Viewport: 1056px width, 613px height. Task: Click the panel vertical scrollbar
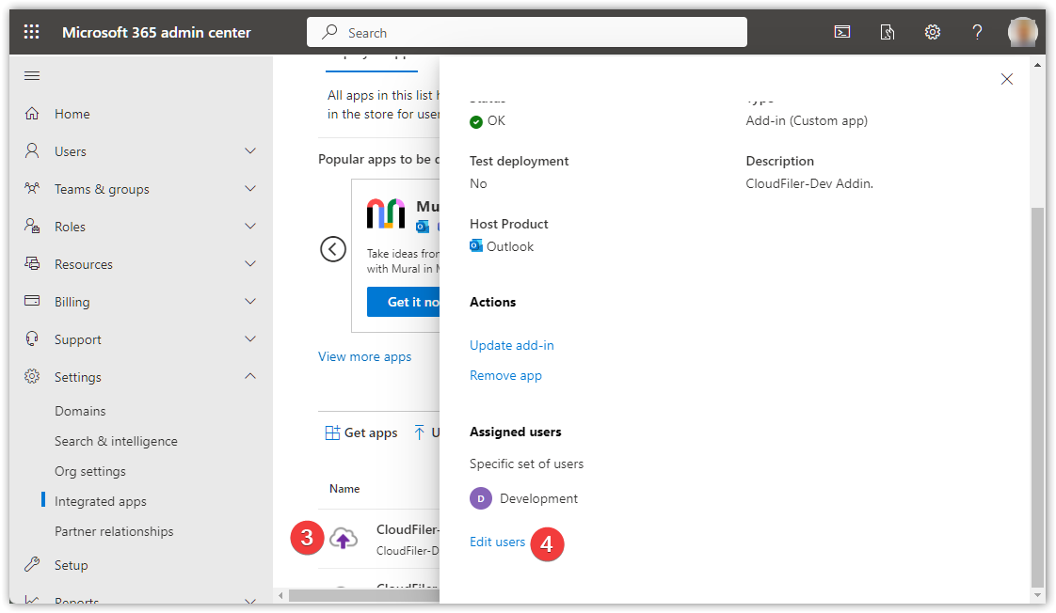[1037, 397]
